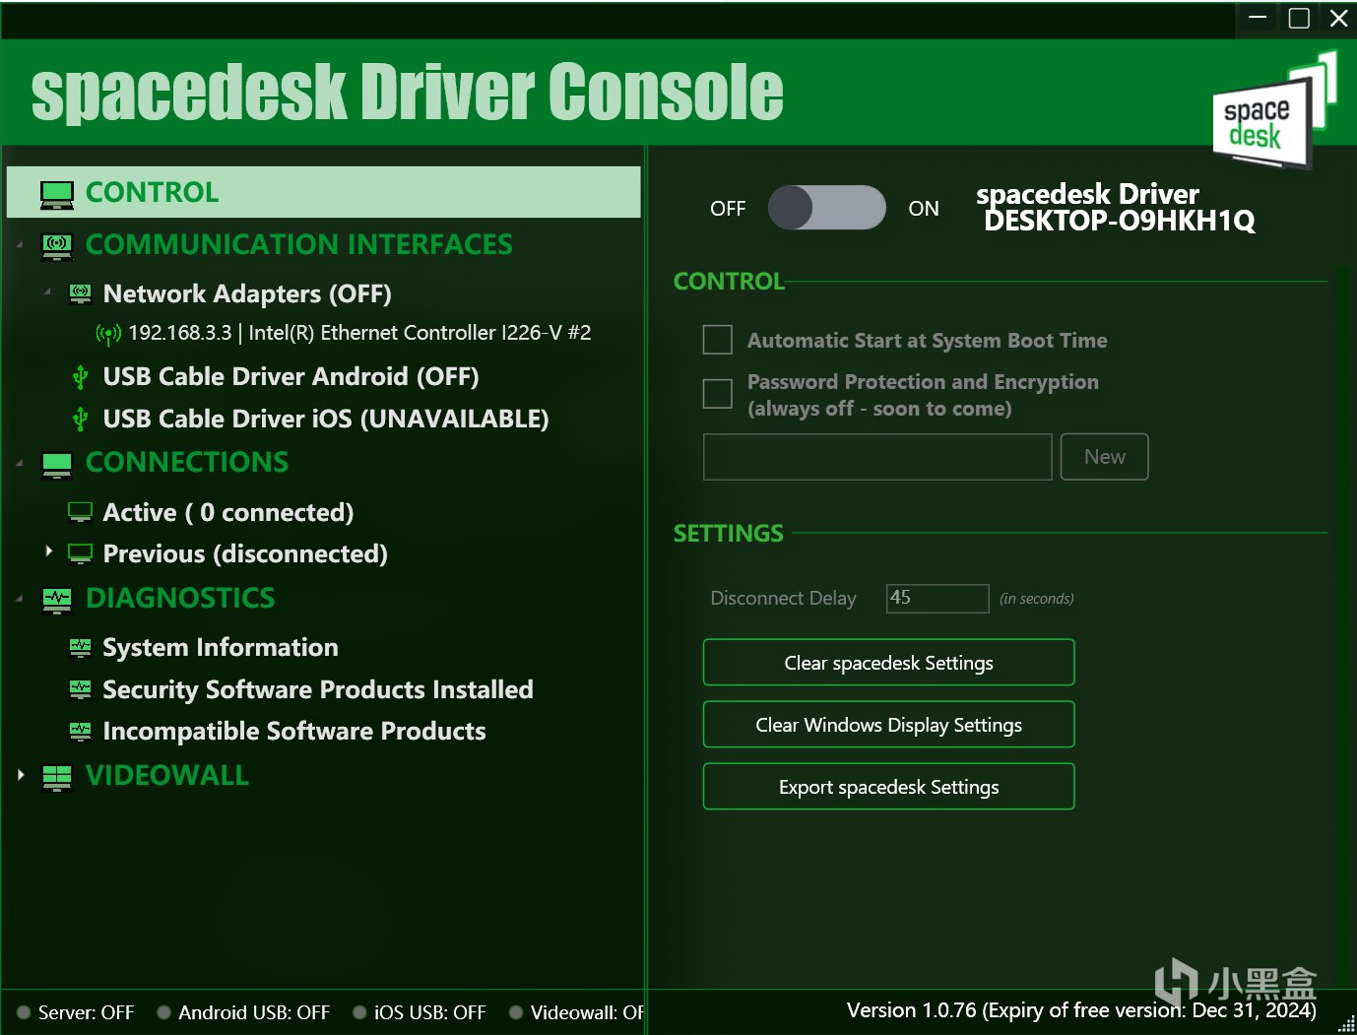The height and width of the screenshot is (1035, 1357).
Task: Click the signal icon beside 192.168.3.3
Action: (108, 335)
